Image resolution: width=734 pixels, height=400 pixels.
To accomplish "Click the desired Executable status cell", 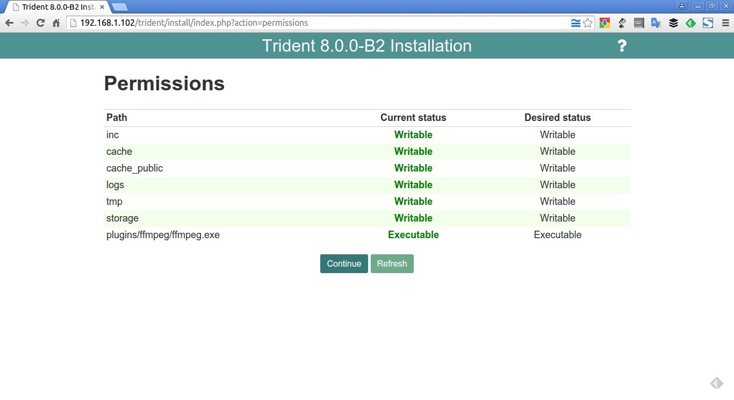I will click(x=558, y=234).
